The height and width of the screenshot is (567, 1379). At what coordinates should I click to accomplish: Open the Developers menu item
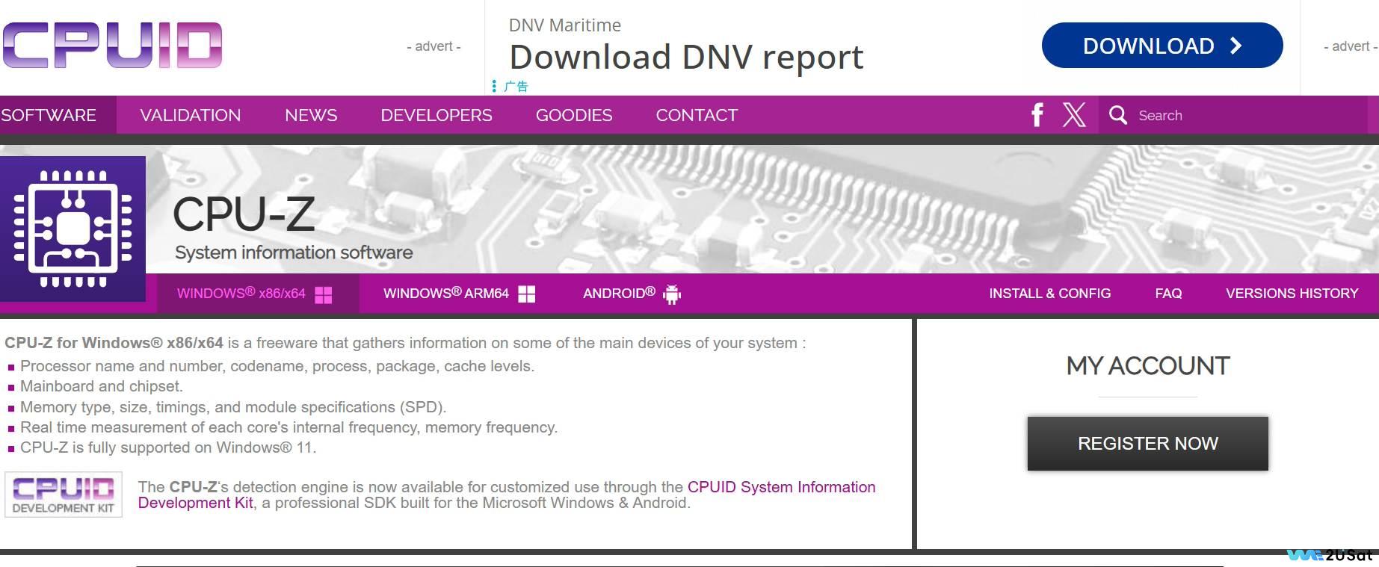point(436,115)
